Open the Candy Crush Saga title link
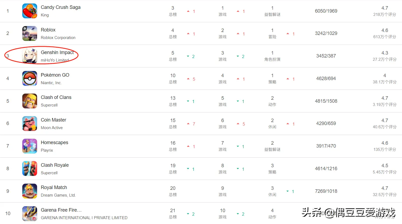Viewport: 402px width, 224px height. pyautogui.click(x=60, y=7)
